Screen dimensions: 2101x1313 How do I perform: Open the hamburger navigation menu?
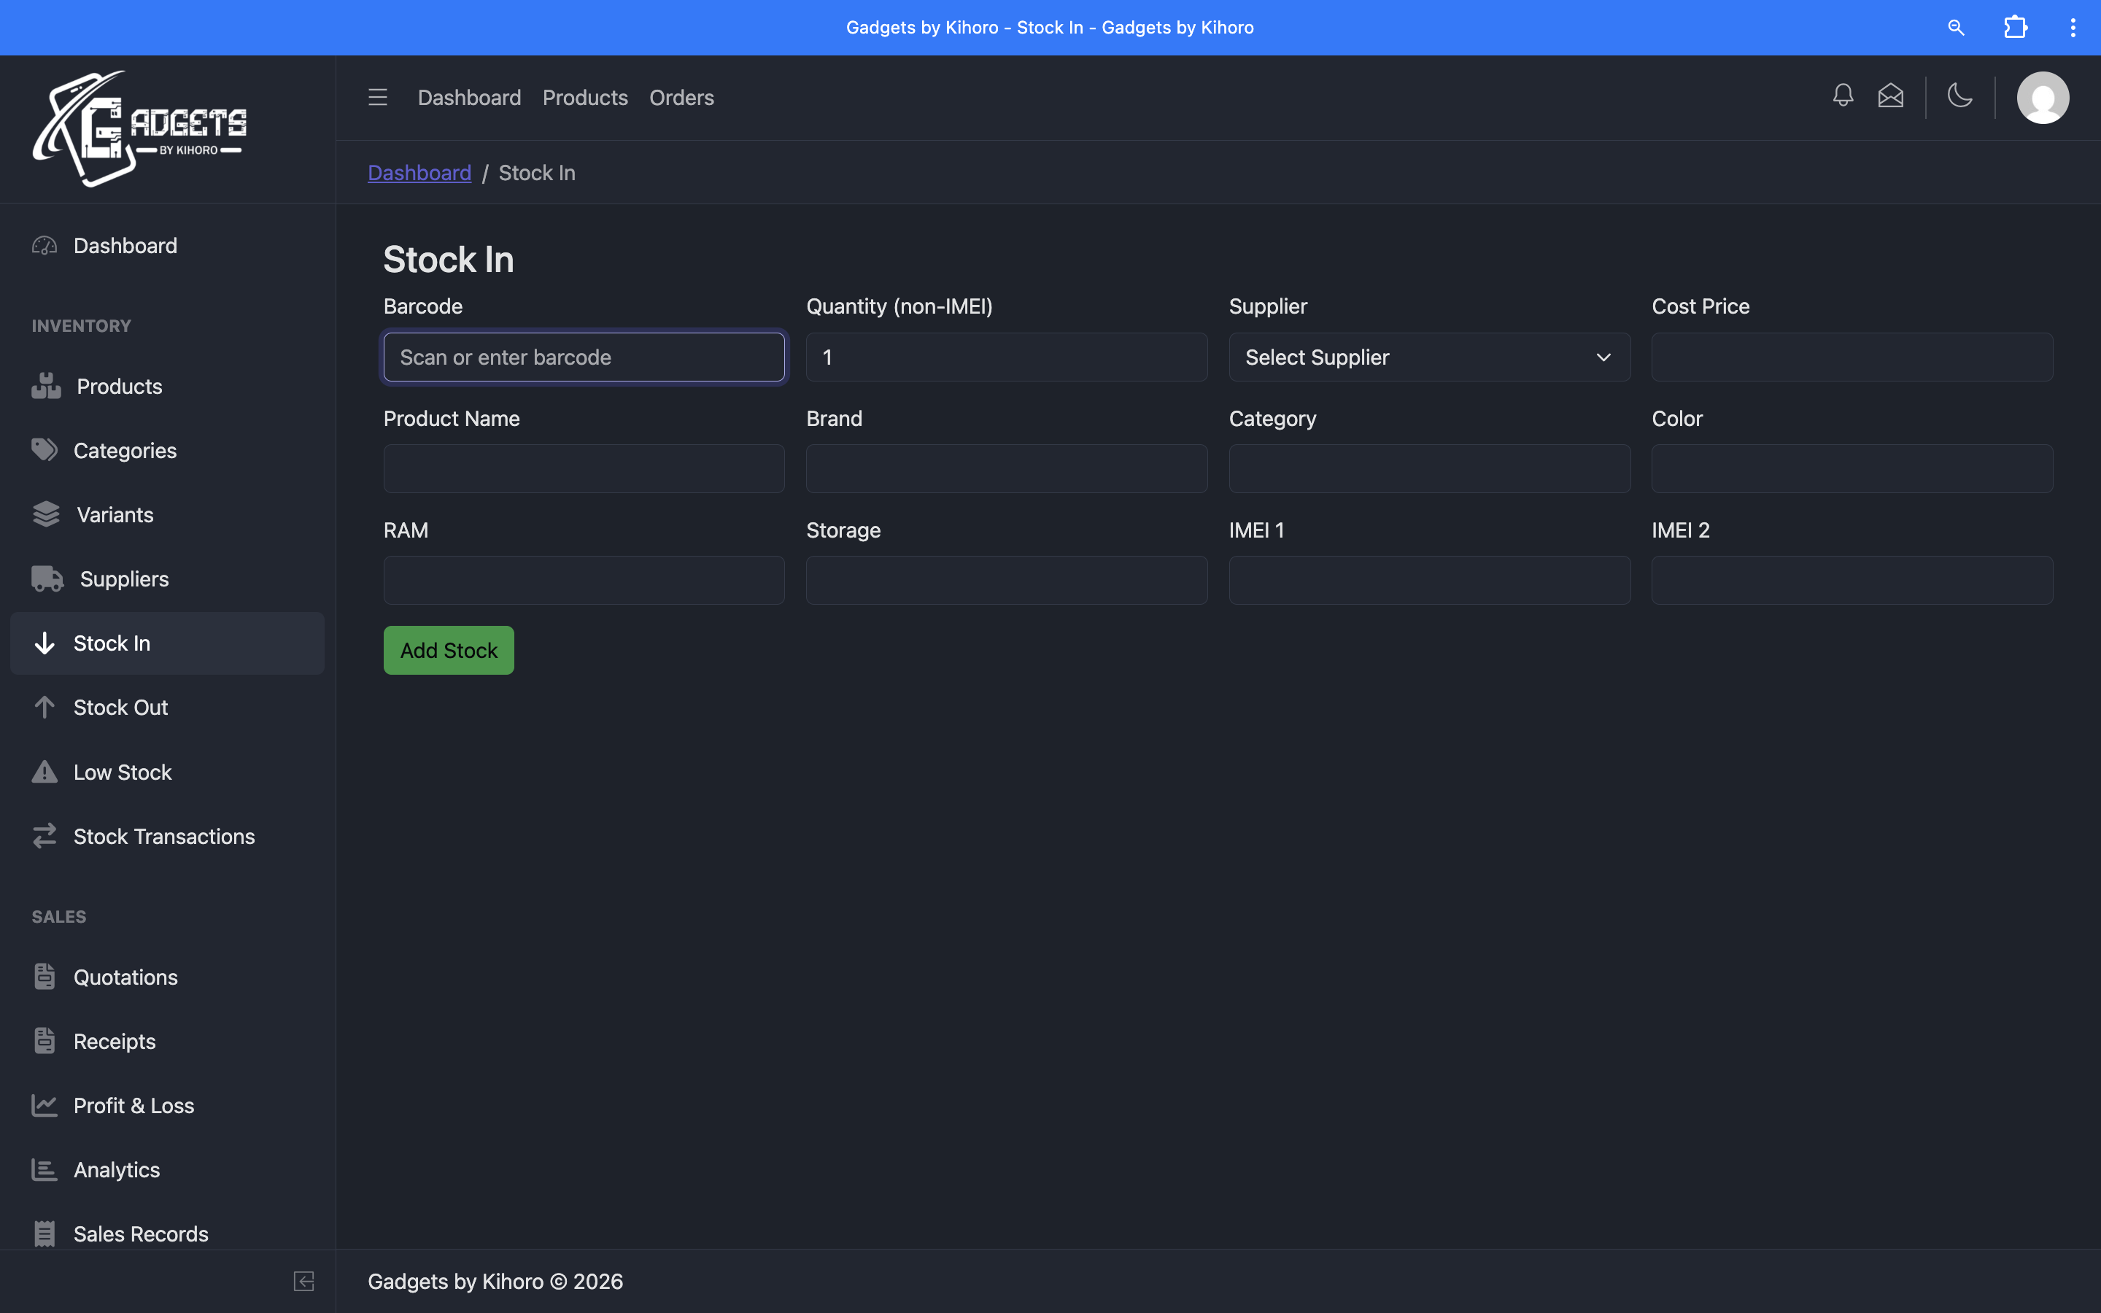[376, 96]
